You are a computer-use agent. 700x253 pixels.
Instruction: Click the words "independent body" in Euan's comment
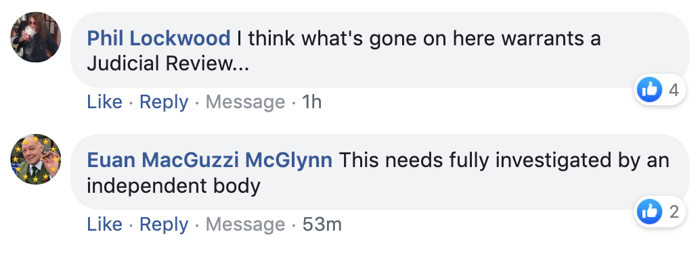pyautogui.click(x=174, y=187)
